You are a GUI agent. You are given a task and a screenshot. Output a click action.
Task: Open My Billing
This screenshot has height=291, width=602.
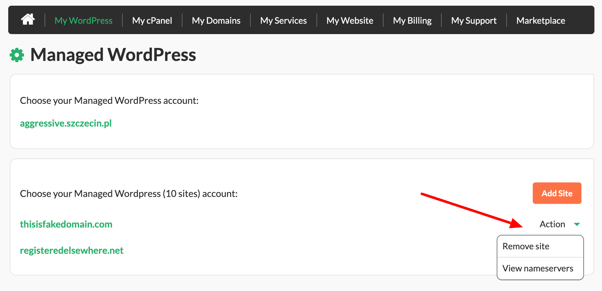[412, 20]
